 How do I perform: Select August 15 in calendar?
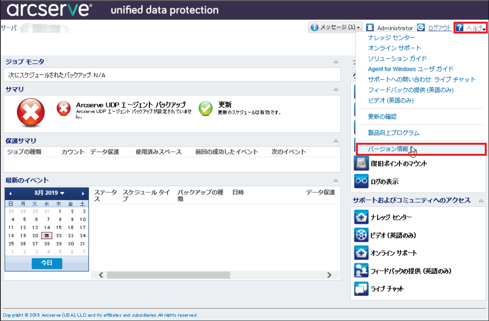[x=59, y=227]
